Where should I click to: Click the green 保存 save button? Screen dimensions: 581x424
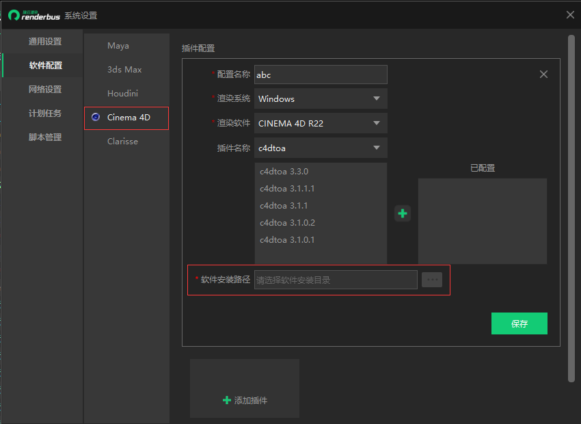click(x=519, y=323)
